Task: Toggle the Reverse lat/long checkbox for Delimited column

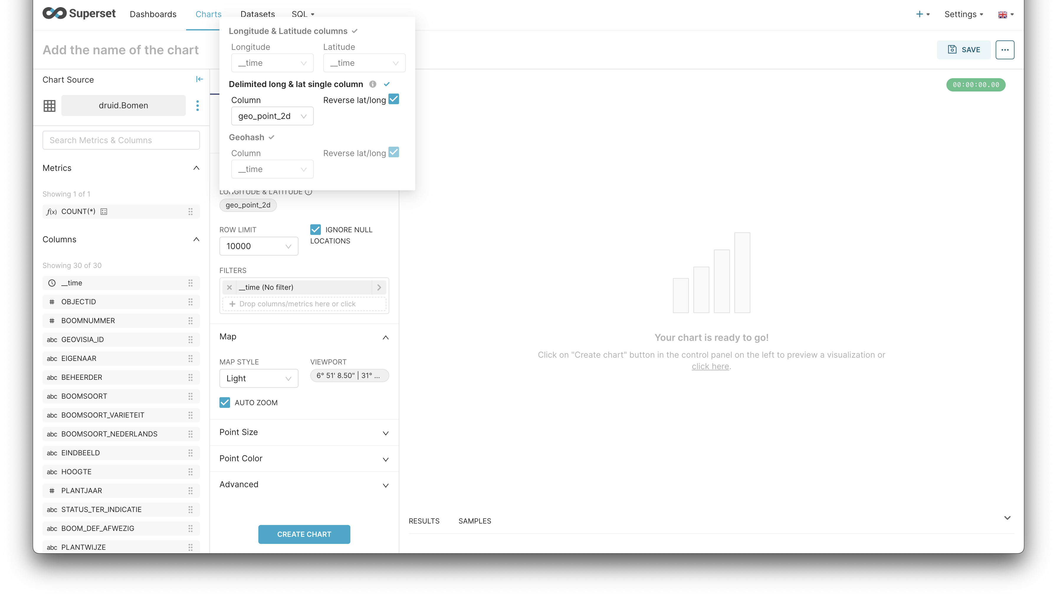Action: (x=394, y=99)
